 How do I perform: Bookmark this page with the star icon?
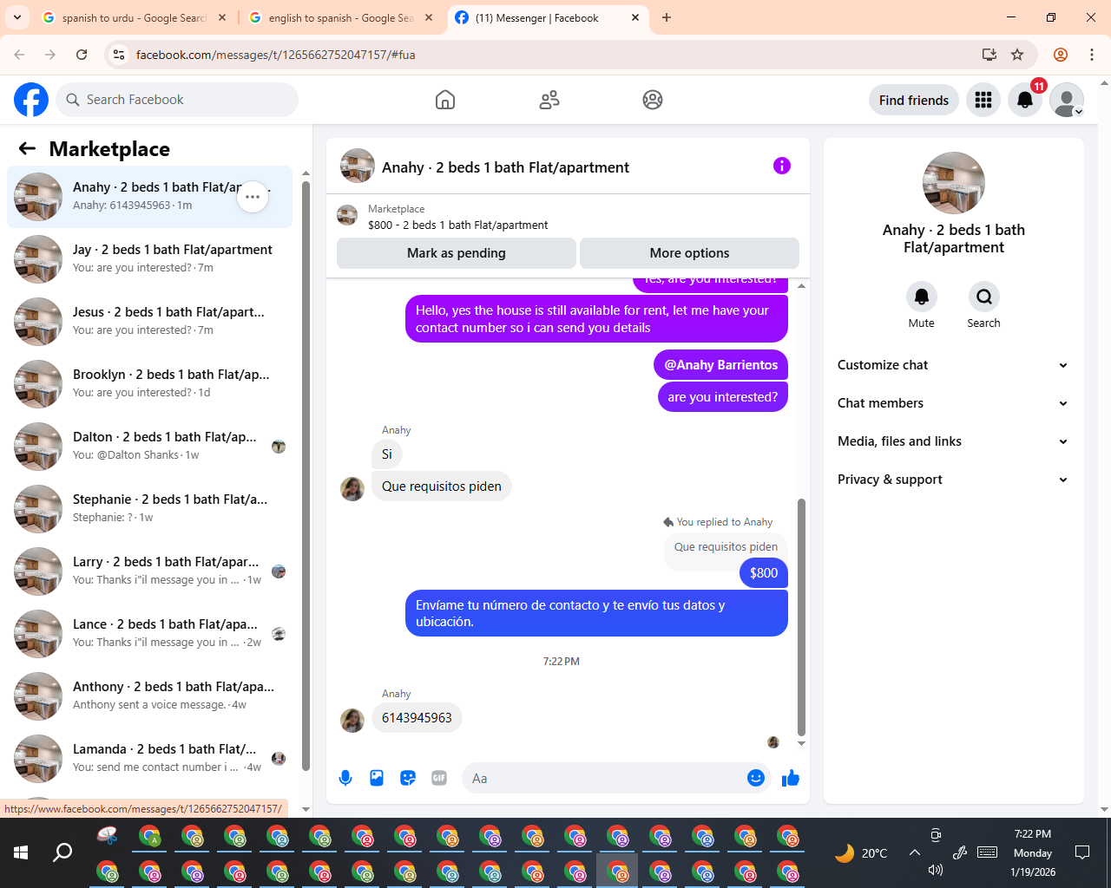click(1017, 55)
